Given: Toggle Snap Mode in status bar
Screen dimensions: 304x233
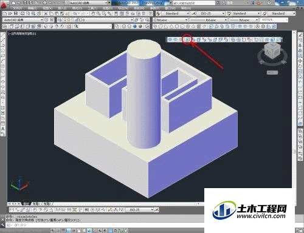Looking at the screenshot, I should 58,231.
